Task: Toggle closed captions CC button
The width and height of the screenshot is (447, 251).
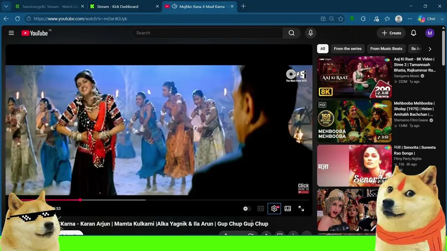Action: 261,208
